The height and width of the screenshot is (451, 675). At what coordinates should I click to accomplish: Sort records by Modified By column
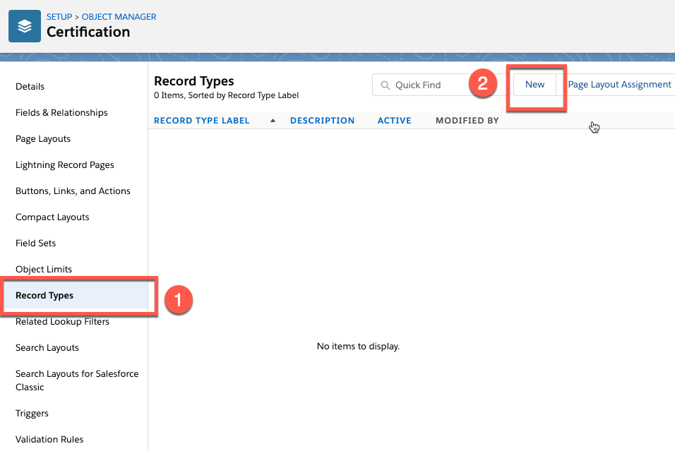coord(466,120)
